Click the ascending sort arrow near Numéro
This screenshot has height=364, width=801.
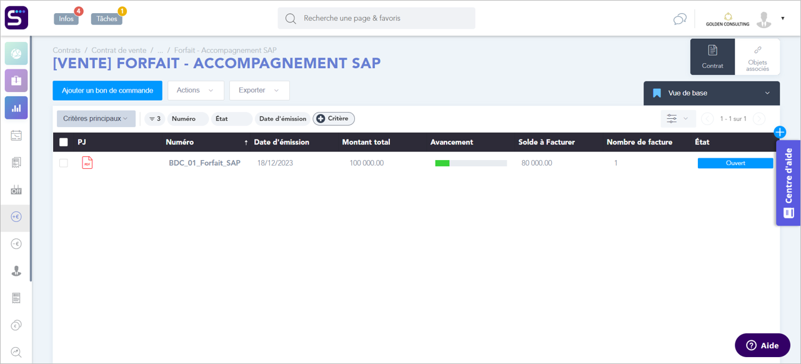(246, 143)
